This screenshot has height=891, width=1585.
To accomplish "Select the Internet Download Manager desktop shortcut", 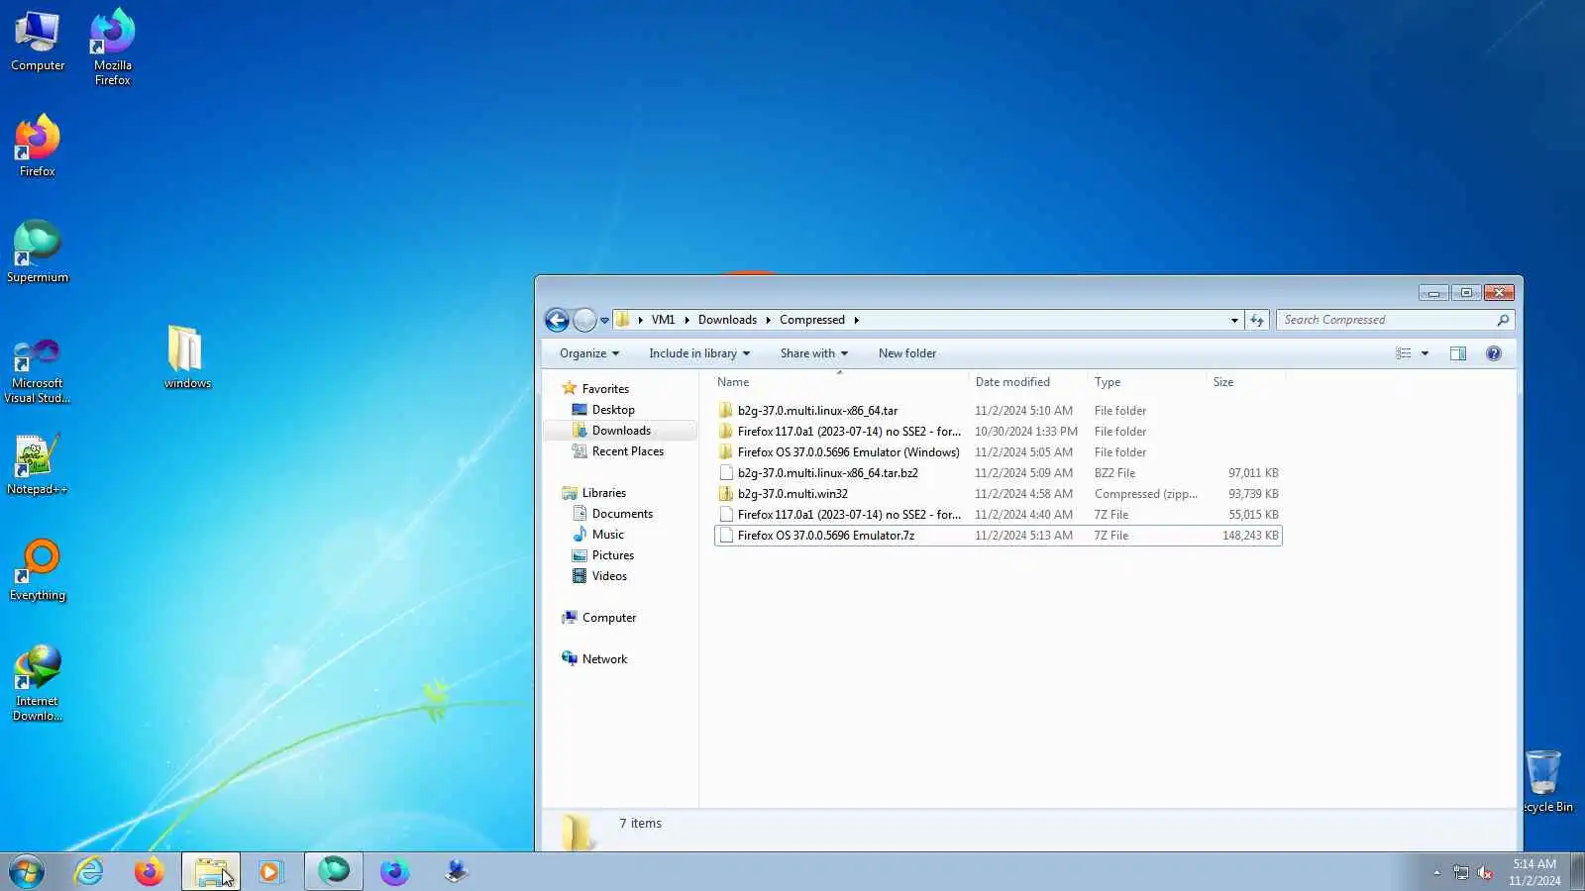I will click(38, 683).
